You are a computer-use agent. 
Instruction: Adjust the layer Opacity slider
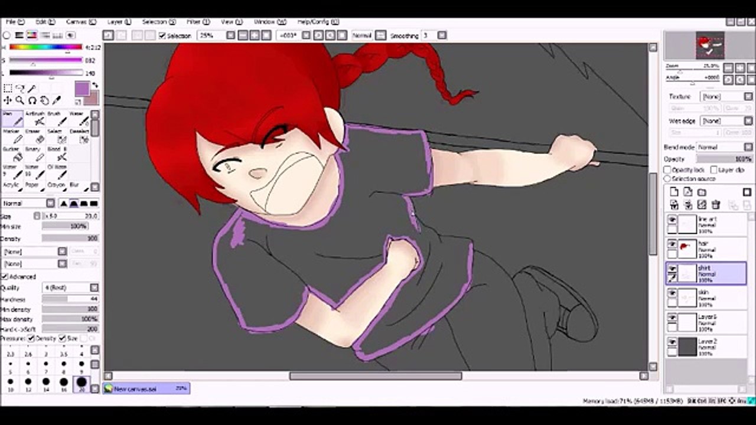tap(725, 159)
